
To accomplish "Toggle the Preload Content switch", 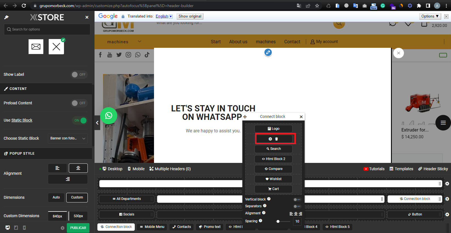I will point(79,103).
